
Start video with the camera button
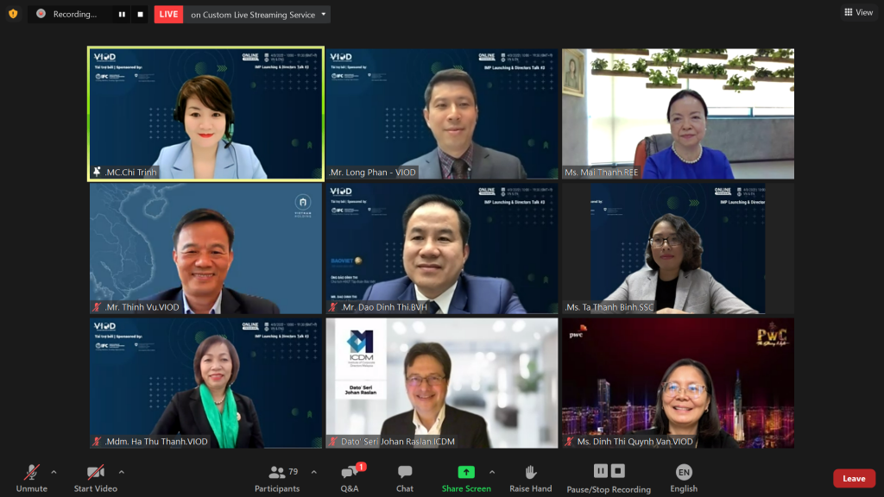click(95, 477)
